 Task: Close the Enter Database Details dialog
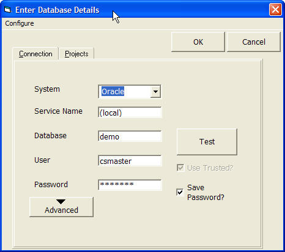[275, 10]
